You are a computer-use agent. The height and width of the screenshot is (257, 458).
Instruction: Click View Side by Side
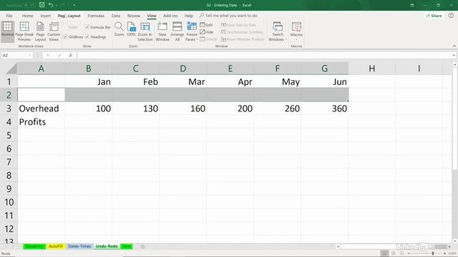pyautogui.click(x=238, y=25)
